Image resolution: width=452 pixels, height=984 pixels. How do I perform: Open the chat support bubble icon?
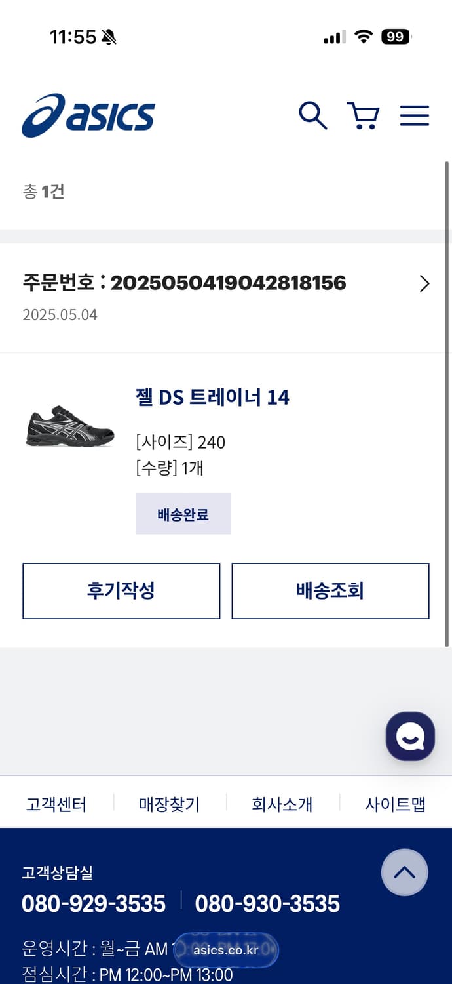pyautogui.click(x=410, y=736)
